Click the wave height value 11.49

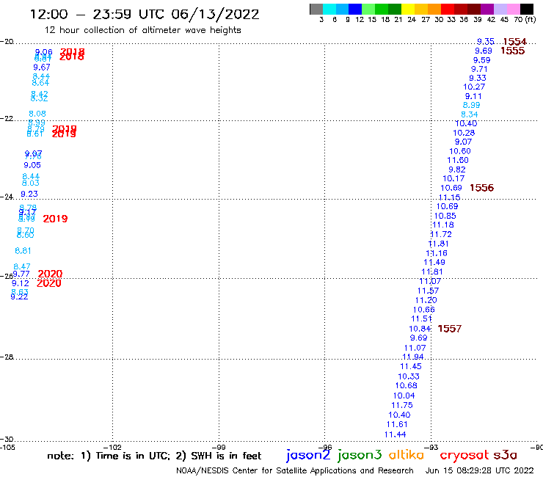[434, 263]
